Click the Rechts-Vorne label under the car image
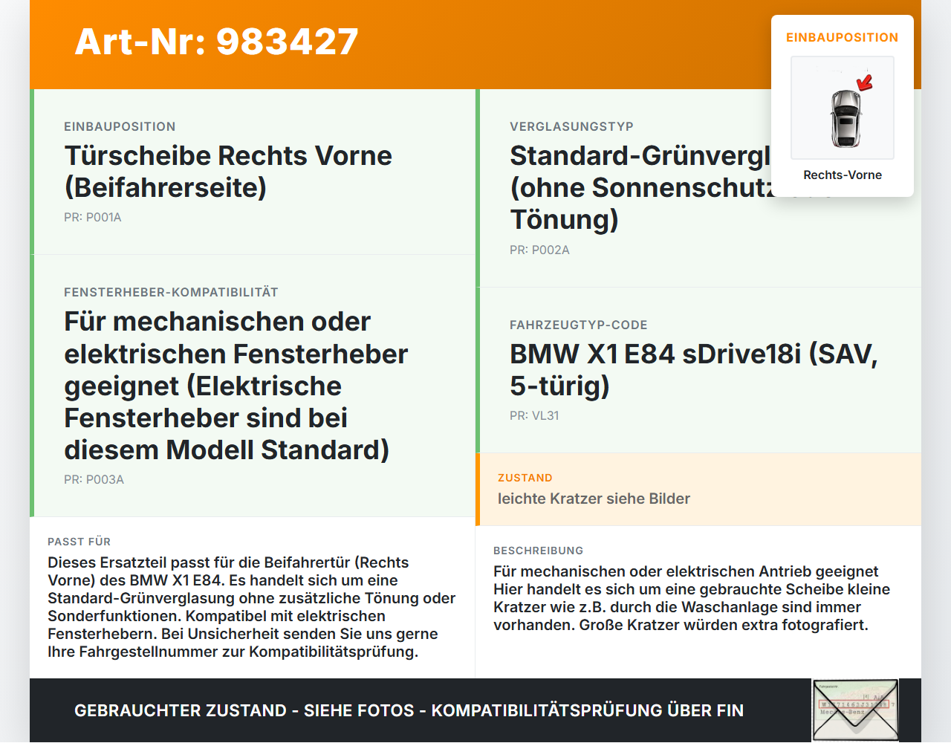Viewport: 951px width, 743px height. tap(843, 175)
